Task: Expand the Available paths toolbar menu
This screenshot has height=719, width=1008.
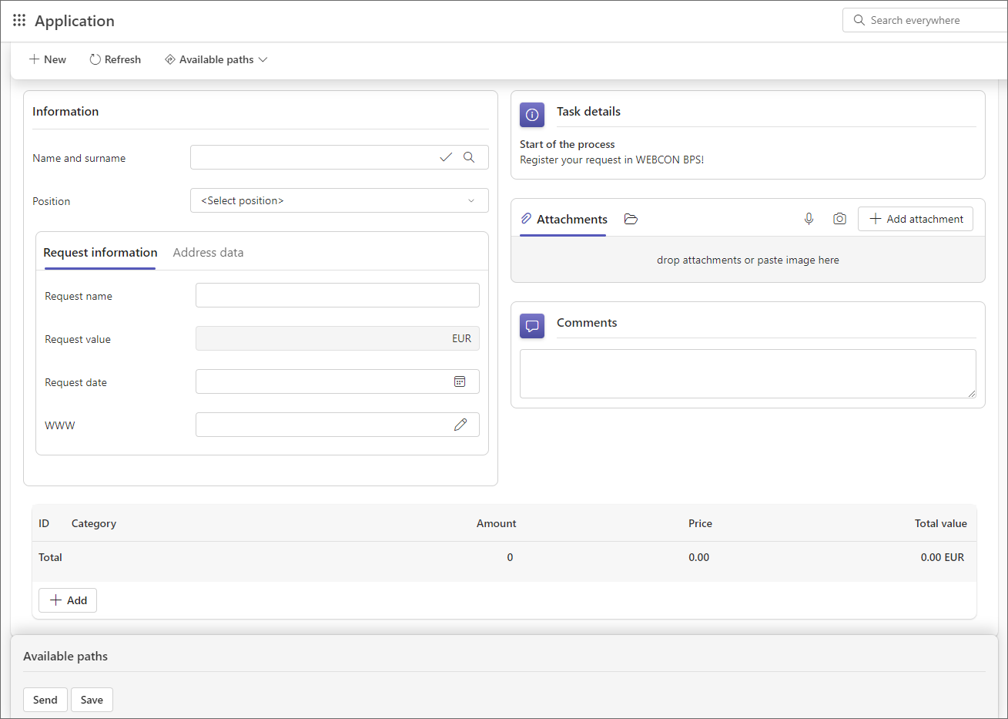Action: [x=216, y=59]
